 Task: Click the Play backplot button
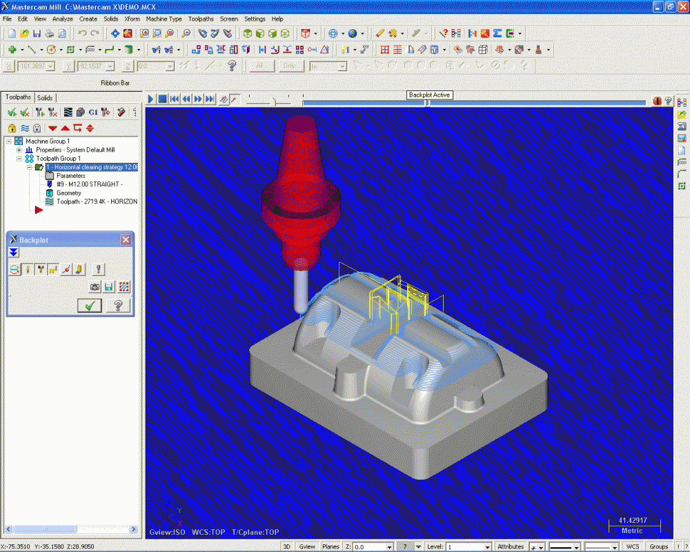150,99
